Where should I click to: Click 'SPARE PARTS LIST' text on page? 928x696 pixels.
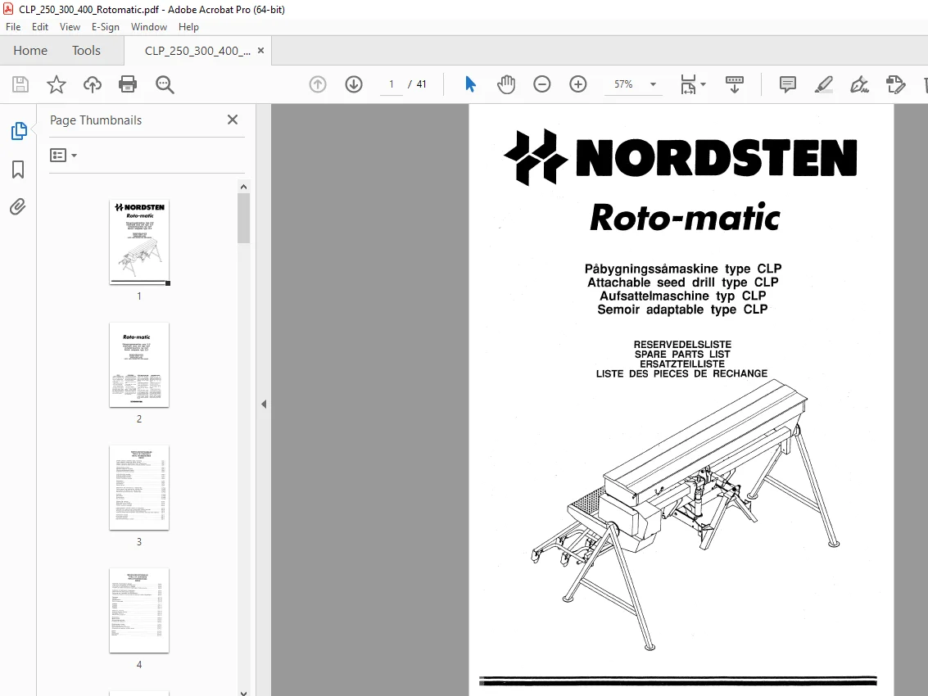(682, 355)
